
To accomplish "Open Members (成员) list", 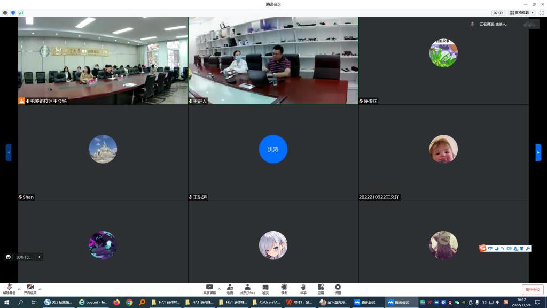I will pyautogui.click(x=247, y=288).
